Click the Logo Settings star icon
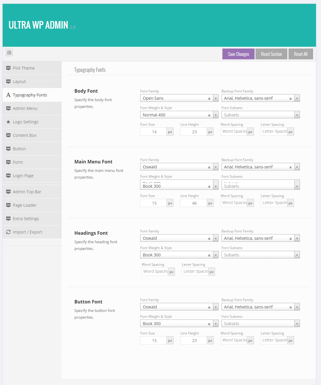Screen dimensions: 321x385 click(8, 122)
